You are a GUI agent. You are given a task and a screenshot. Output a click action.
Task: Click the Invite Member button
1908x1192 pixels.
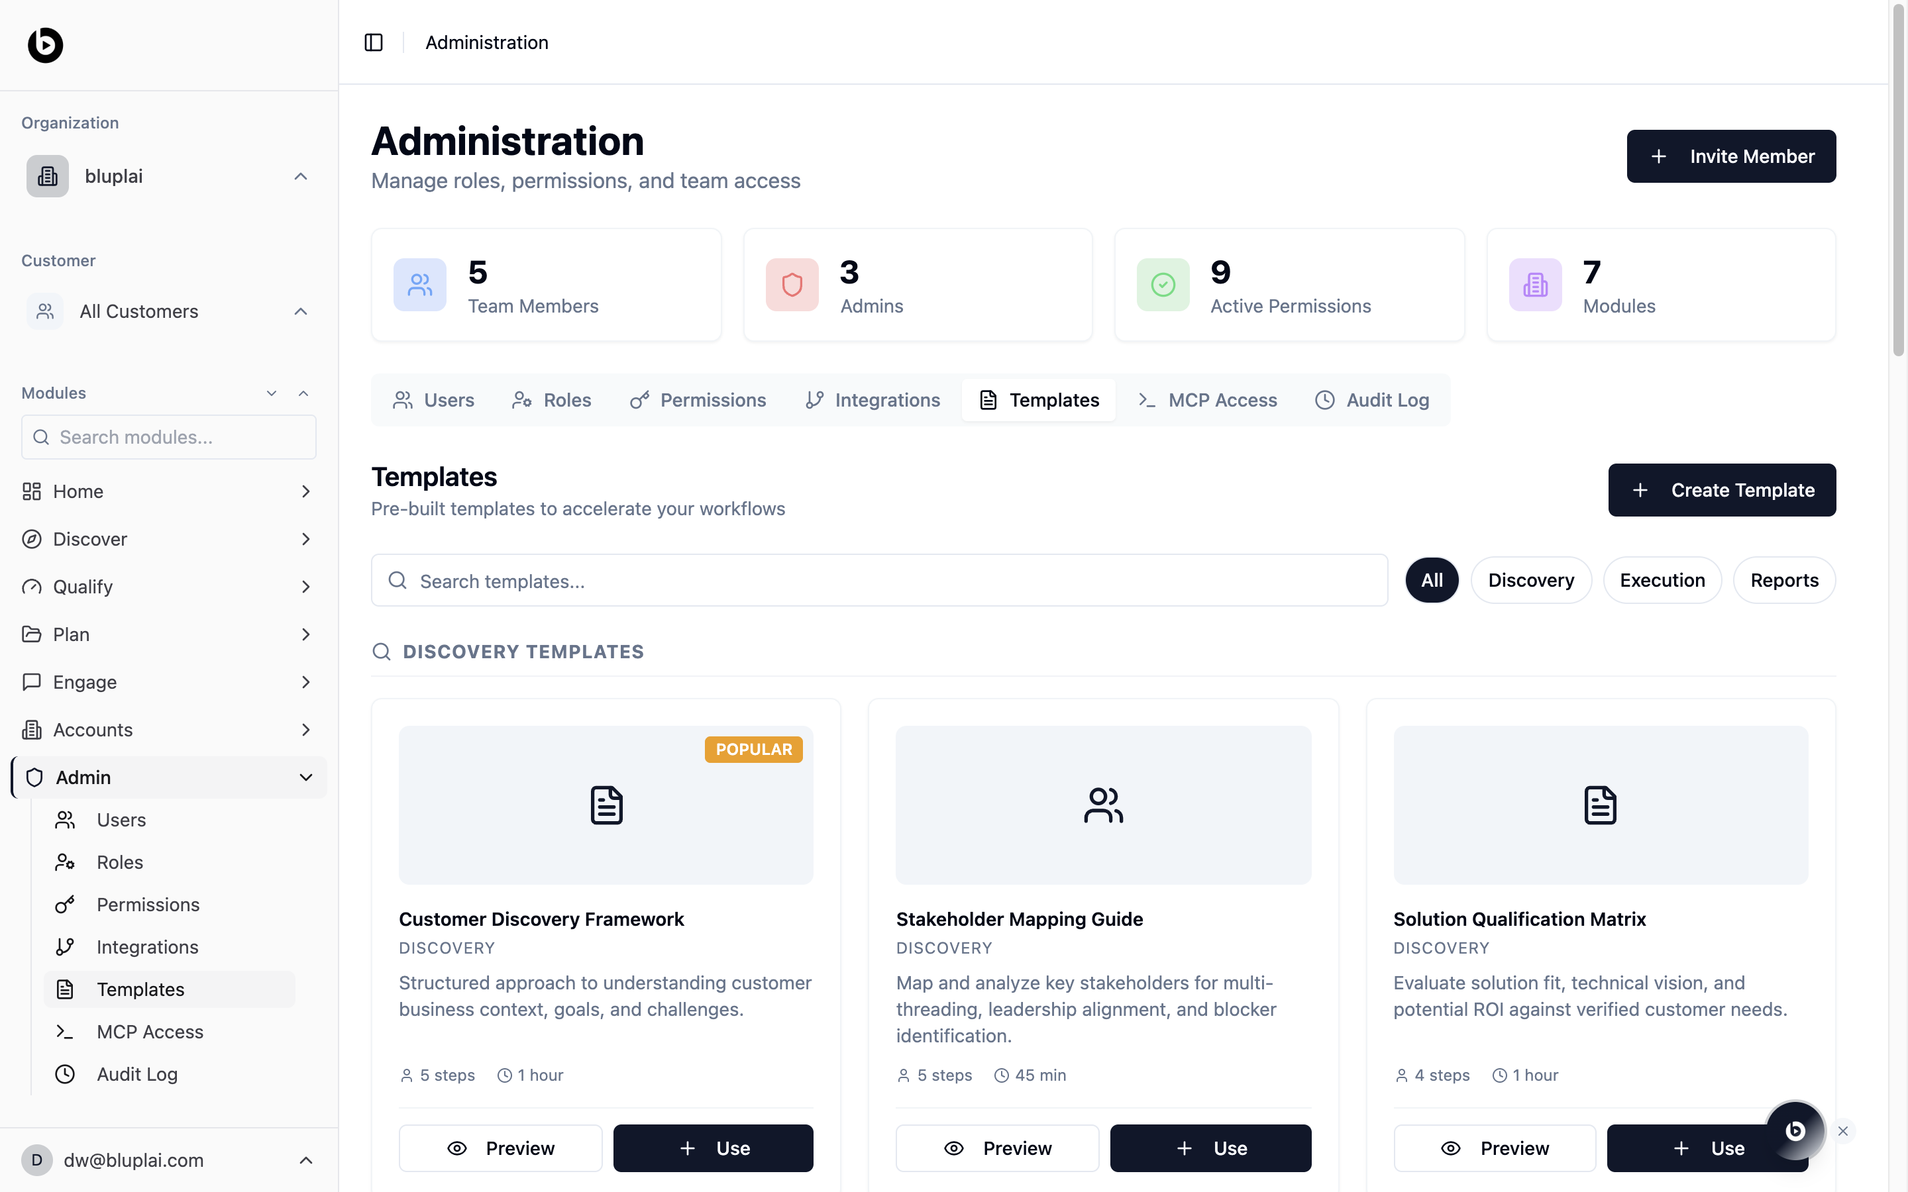pyautogui.click(x=1730, y=156)
